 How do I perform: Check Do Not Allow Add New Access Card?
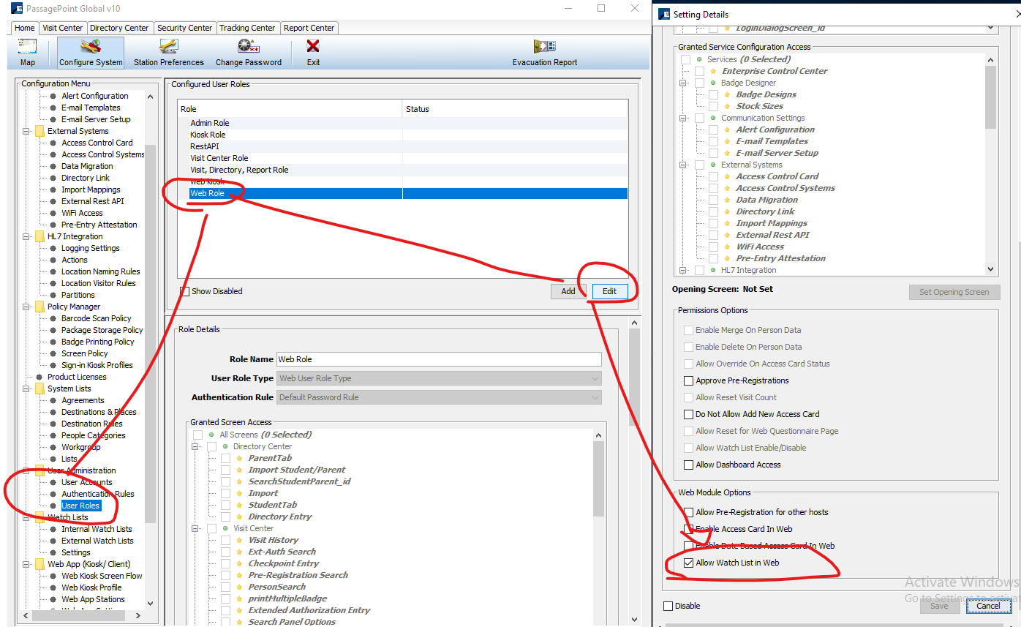tap(688, 414)
